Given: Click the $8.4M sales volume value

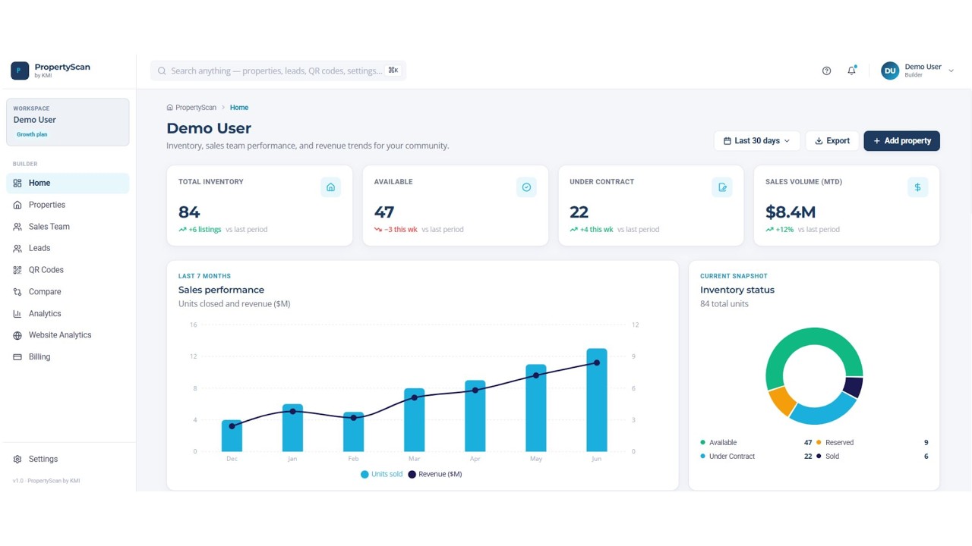Looking at the screenshot, I should point(791,212).
